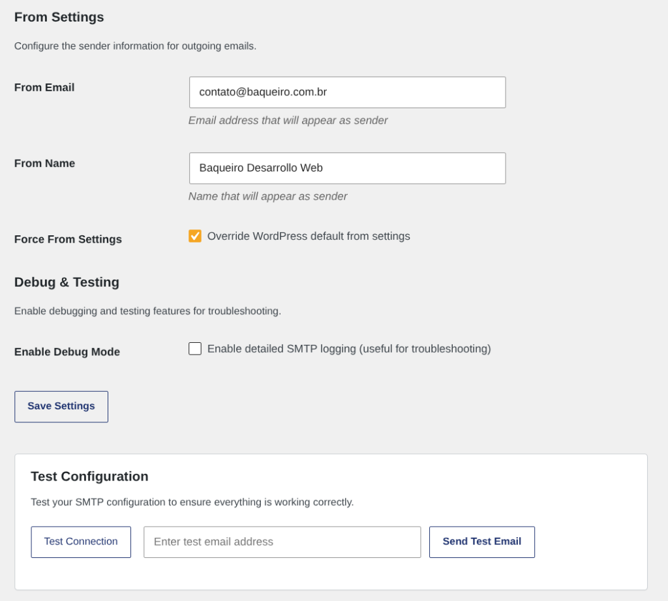The width and height of the screenshot is (668, 601).
Task: Click the test email address field
Action: [x=282, y=542]
